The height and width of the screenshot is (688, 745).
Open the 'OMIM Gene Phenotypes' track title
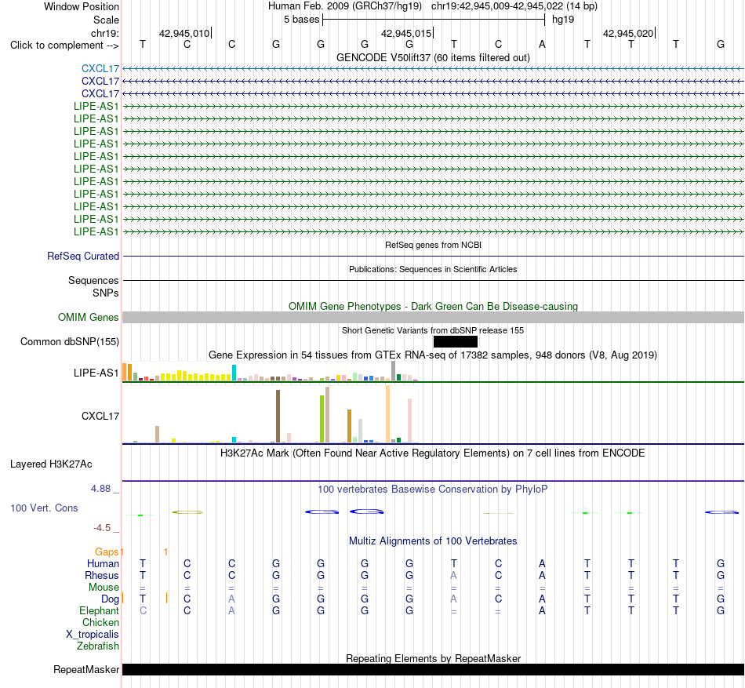pos(433,306)
